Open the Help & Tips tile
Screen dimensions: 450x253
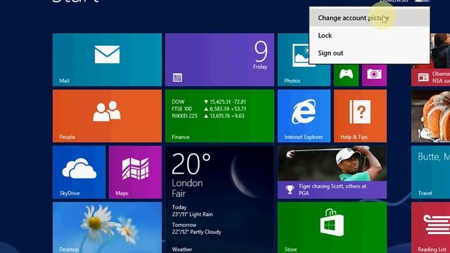(360, 116)
